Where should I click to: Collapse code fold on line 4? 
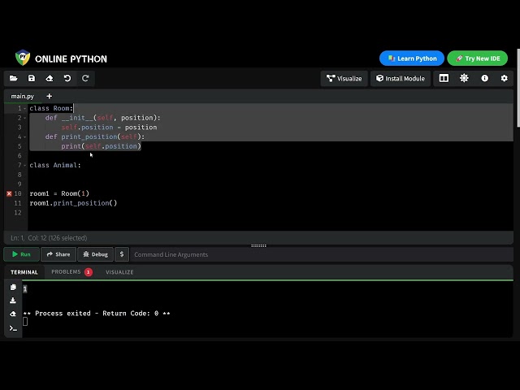click(25, 137)
